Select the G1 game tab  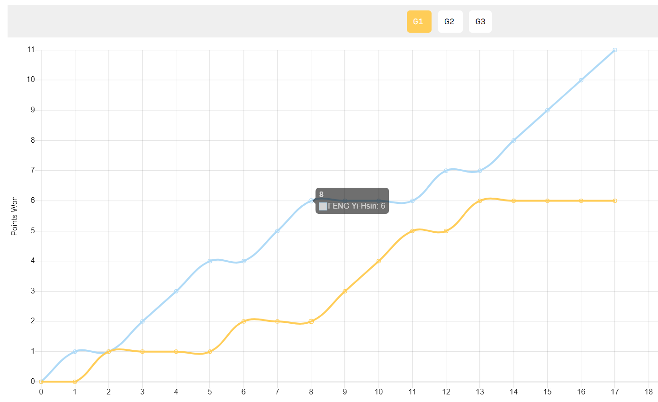tap(419, 22)
